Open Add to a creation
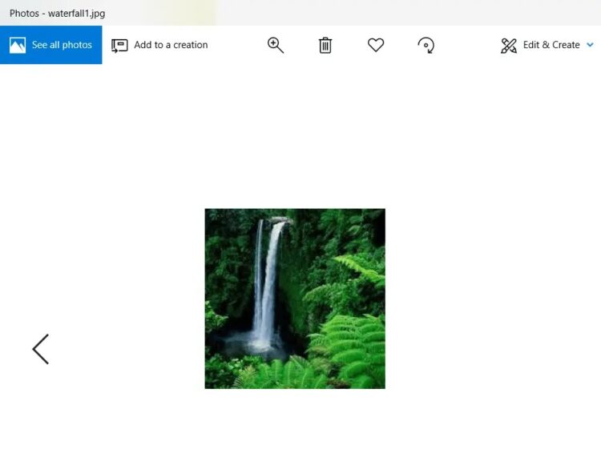Screen dimensions: 601x473 [x=159, y=45]
